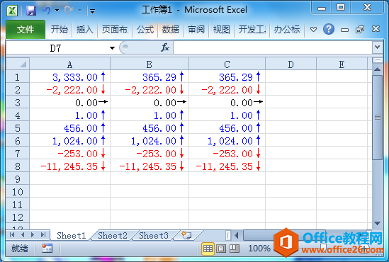
Task: Select column B header
Action: [150, 64]
